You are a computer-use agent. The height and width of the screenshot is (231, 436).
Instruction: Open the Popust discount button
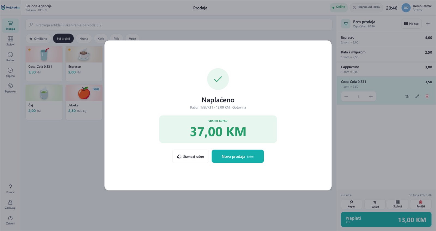tap(375, 204)
